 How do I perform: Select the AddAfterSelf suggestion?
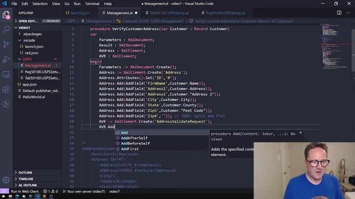[162, 138]
